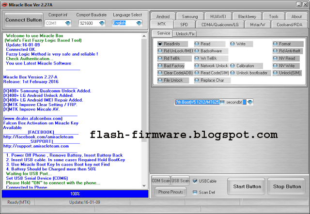Click the http://support.amiracleteam.com text
The image size is (310, 214).
tap(36, 146)
